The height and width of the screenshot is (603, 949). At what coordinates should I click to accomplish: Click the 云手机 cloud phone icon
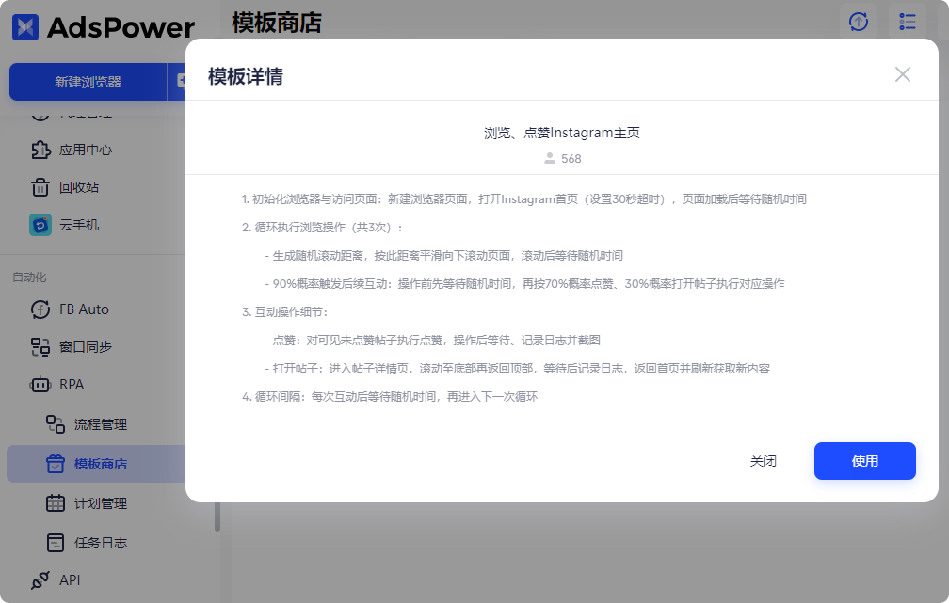coord(40,225)
